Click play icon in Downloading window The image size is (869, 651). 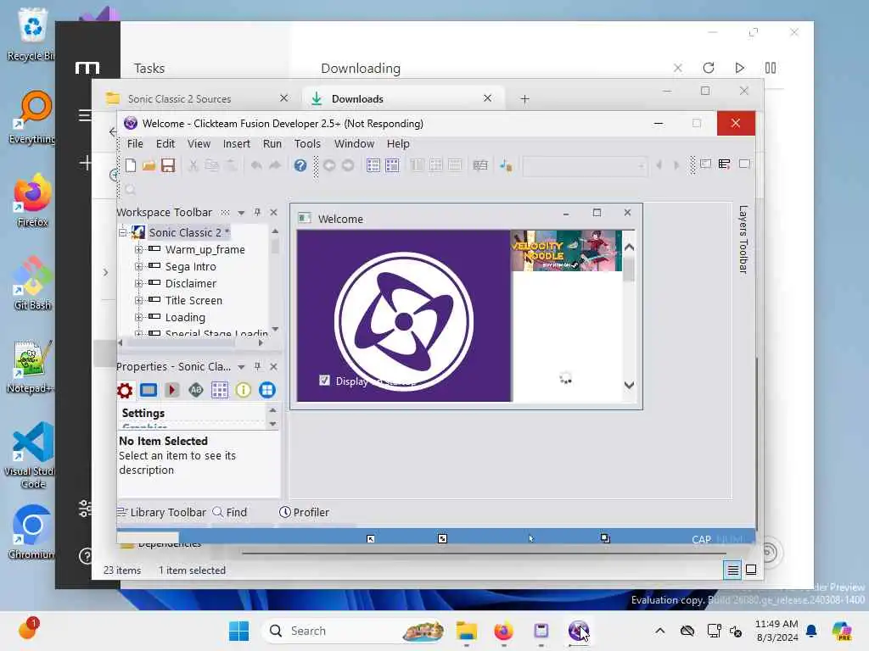pyautogui.click(x=739, y=68)
